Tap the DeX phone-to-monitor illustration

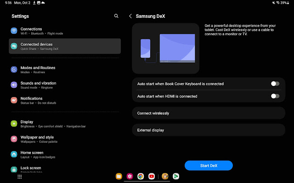[x=165, y=48]
